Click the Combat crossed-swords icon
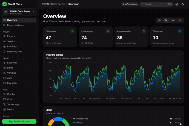 coord(4,94)
